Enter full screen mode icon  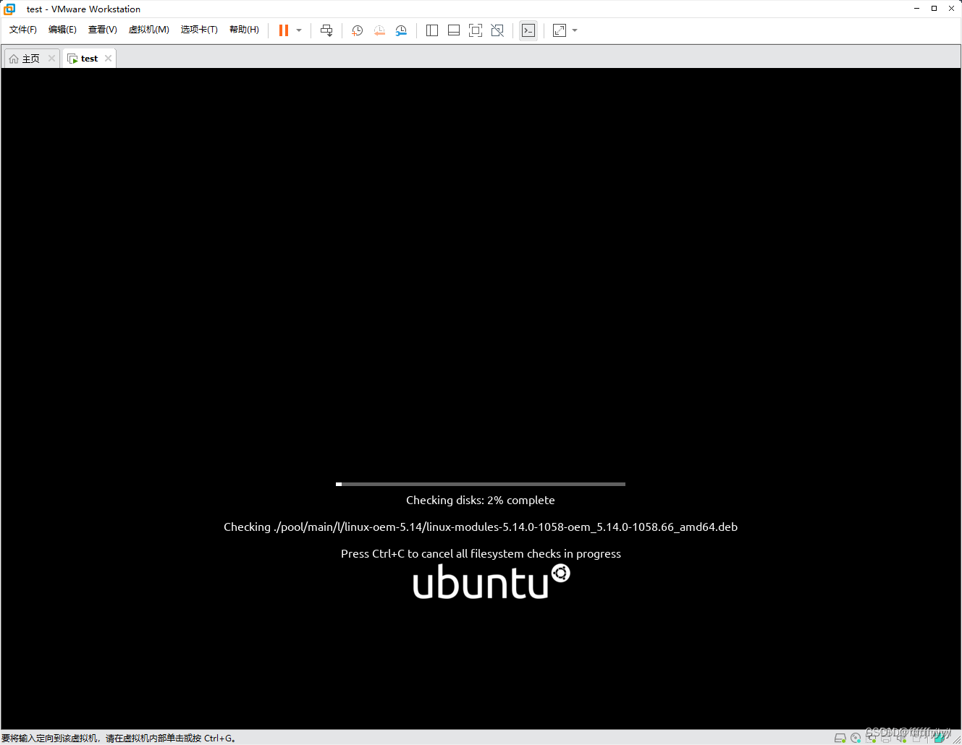(476, 30)
